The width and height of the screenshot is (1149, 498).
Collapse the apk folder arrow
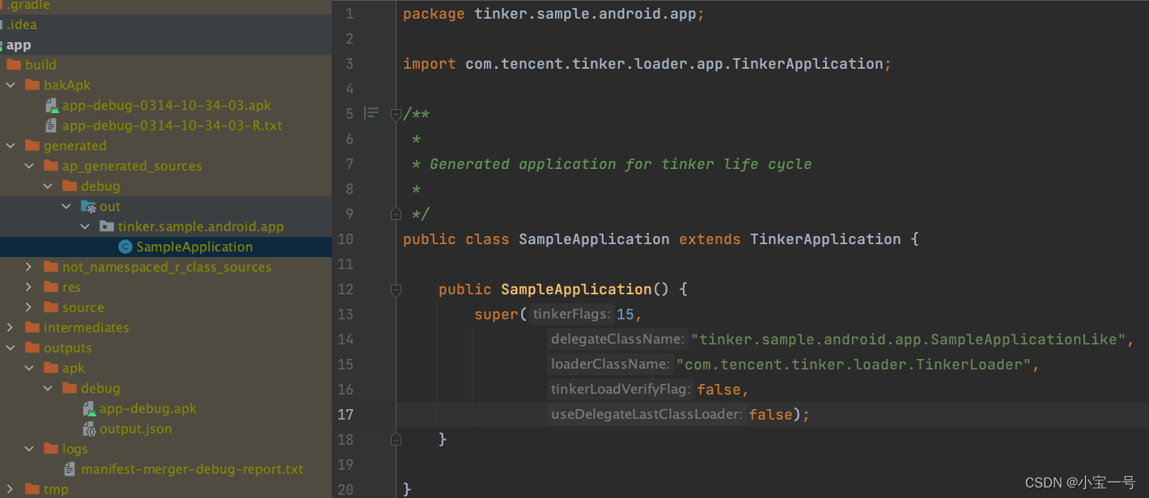tap(29, 368)
